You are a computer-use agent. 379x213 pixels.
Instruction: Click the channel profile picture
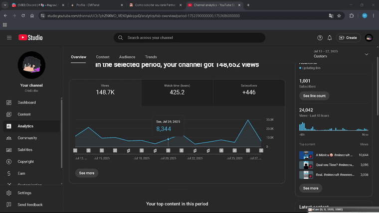click(31, 65)
